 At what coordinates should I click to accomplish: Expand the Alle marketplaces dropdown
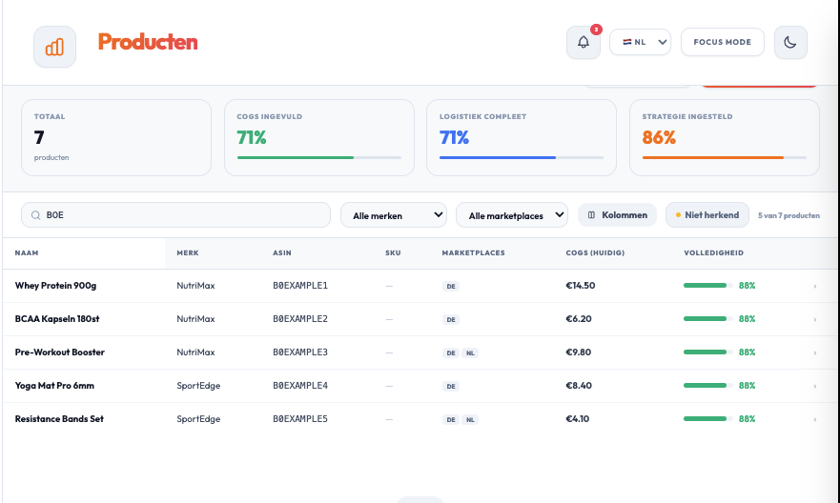coord(512,215)
